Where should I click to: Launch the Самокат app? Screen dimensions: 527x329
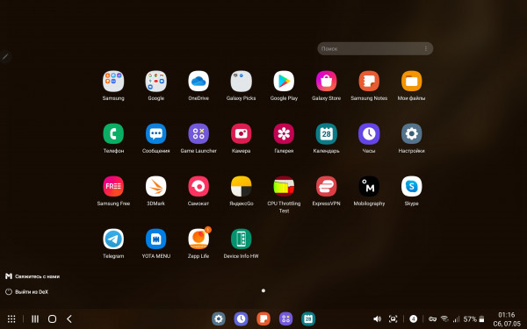click(199, 186)
